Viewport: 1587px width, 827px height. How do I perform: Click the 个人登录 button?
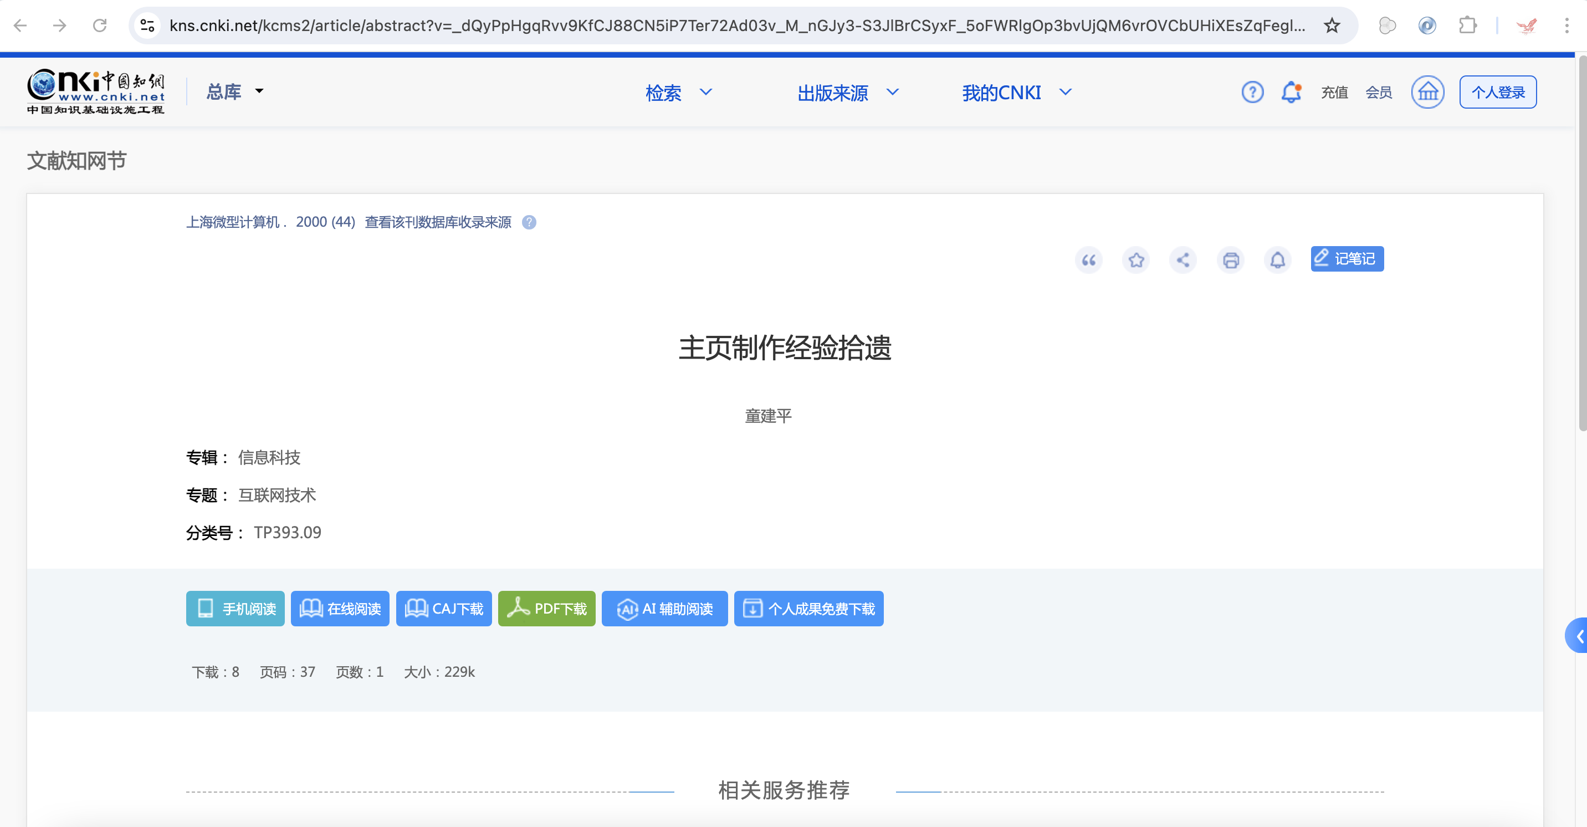click(x=1498, y=91)
